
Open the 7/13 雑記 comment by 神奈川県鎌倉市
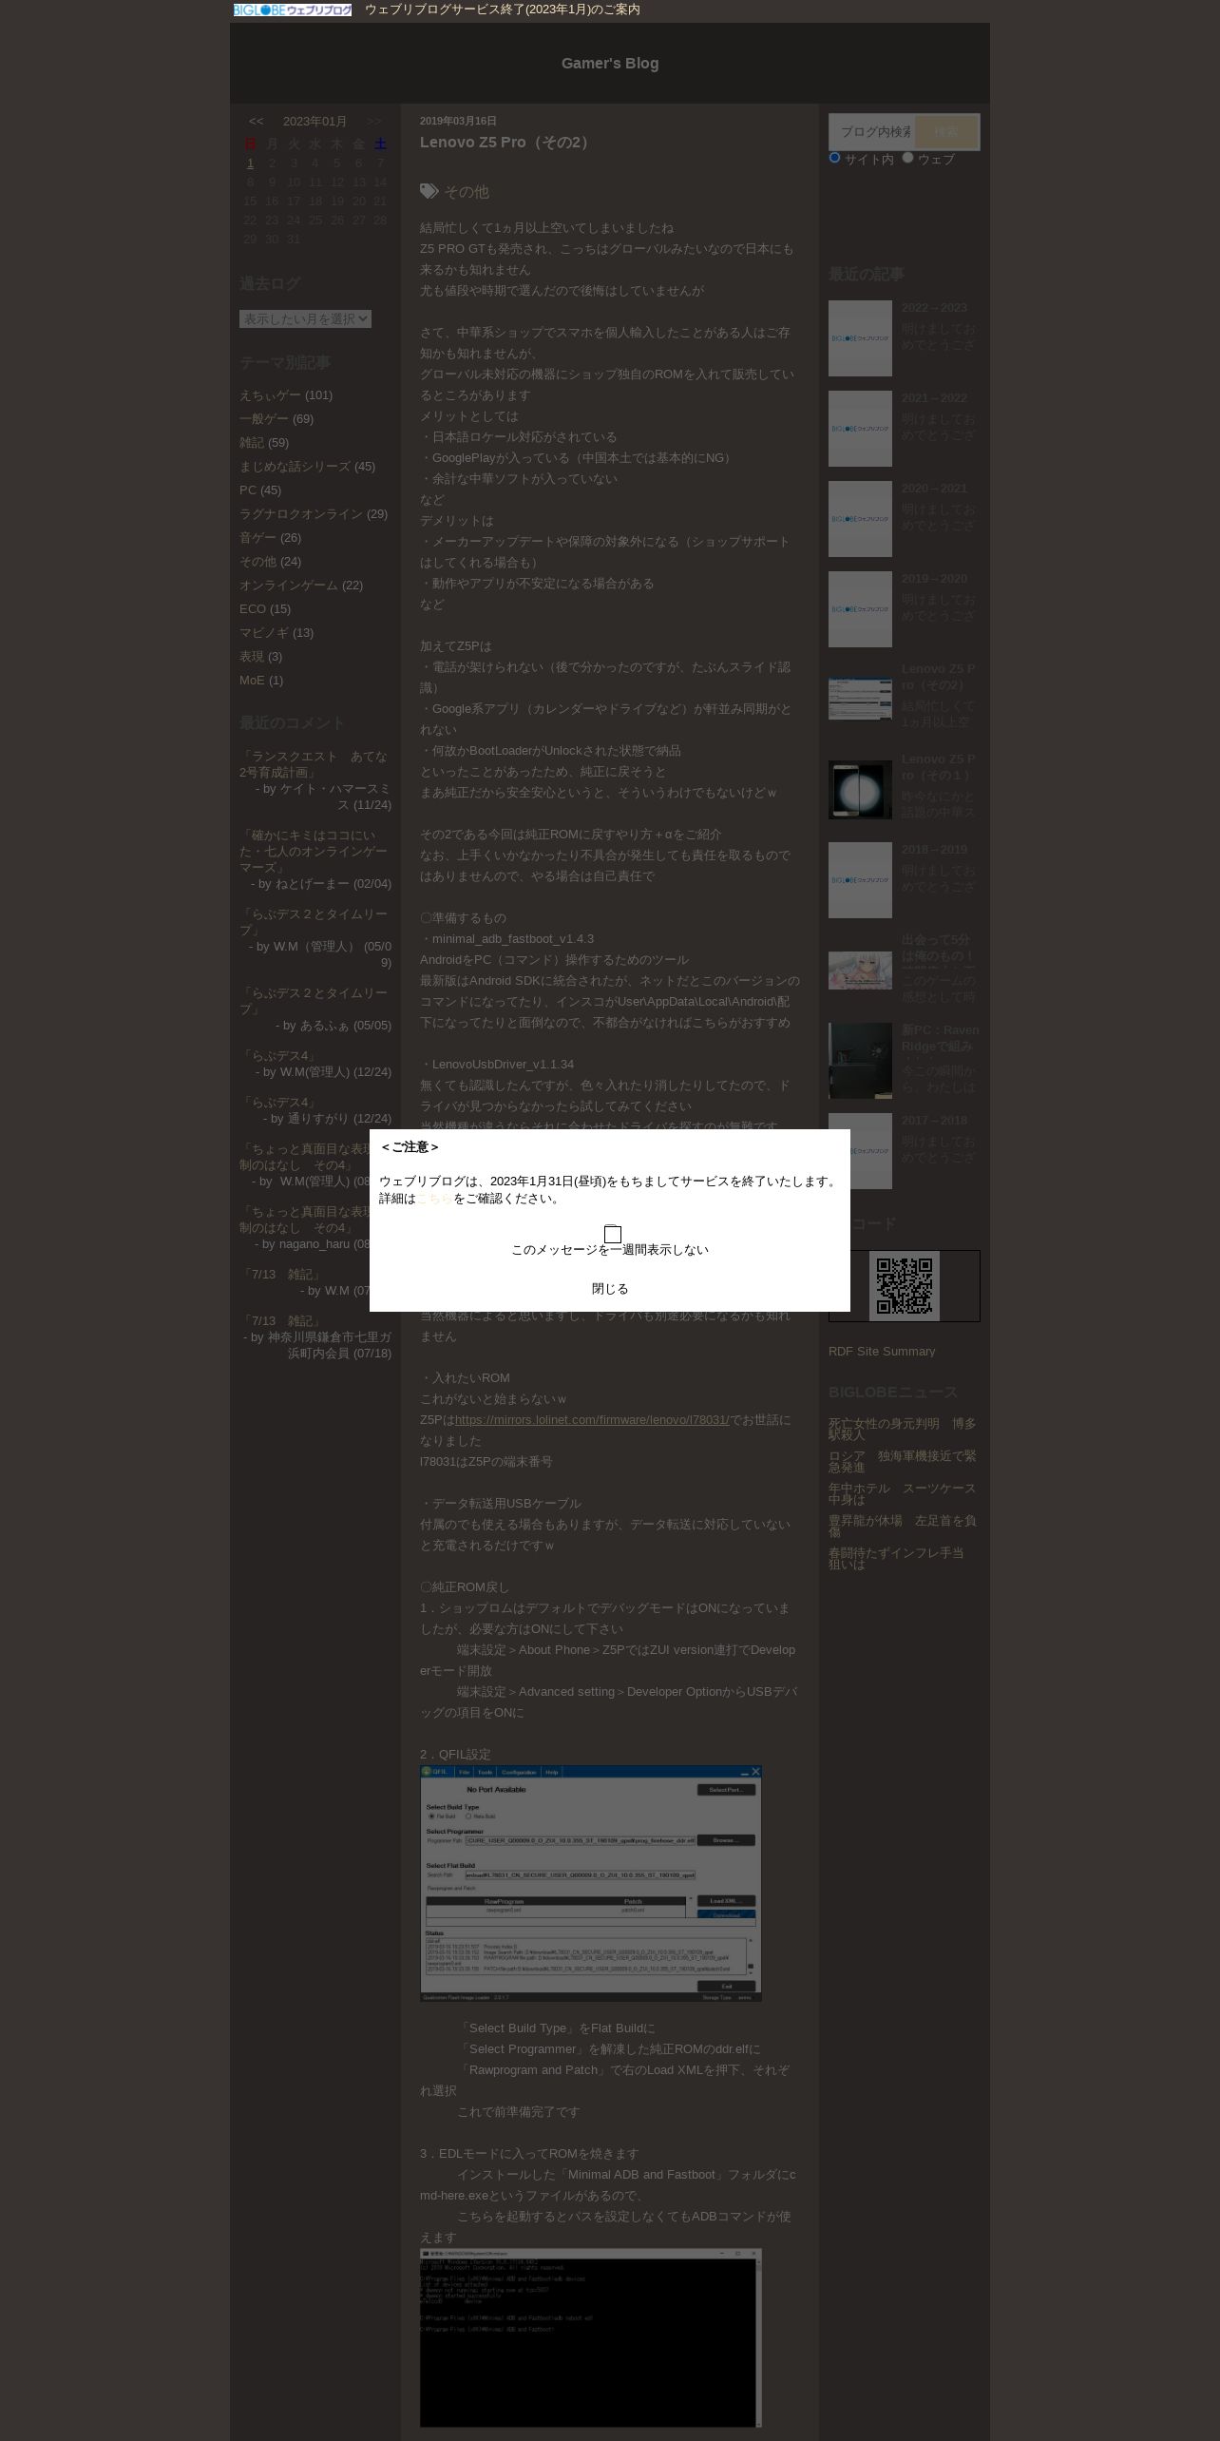pos(280,1321)
